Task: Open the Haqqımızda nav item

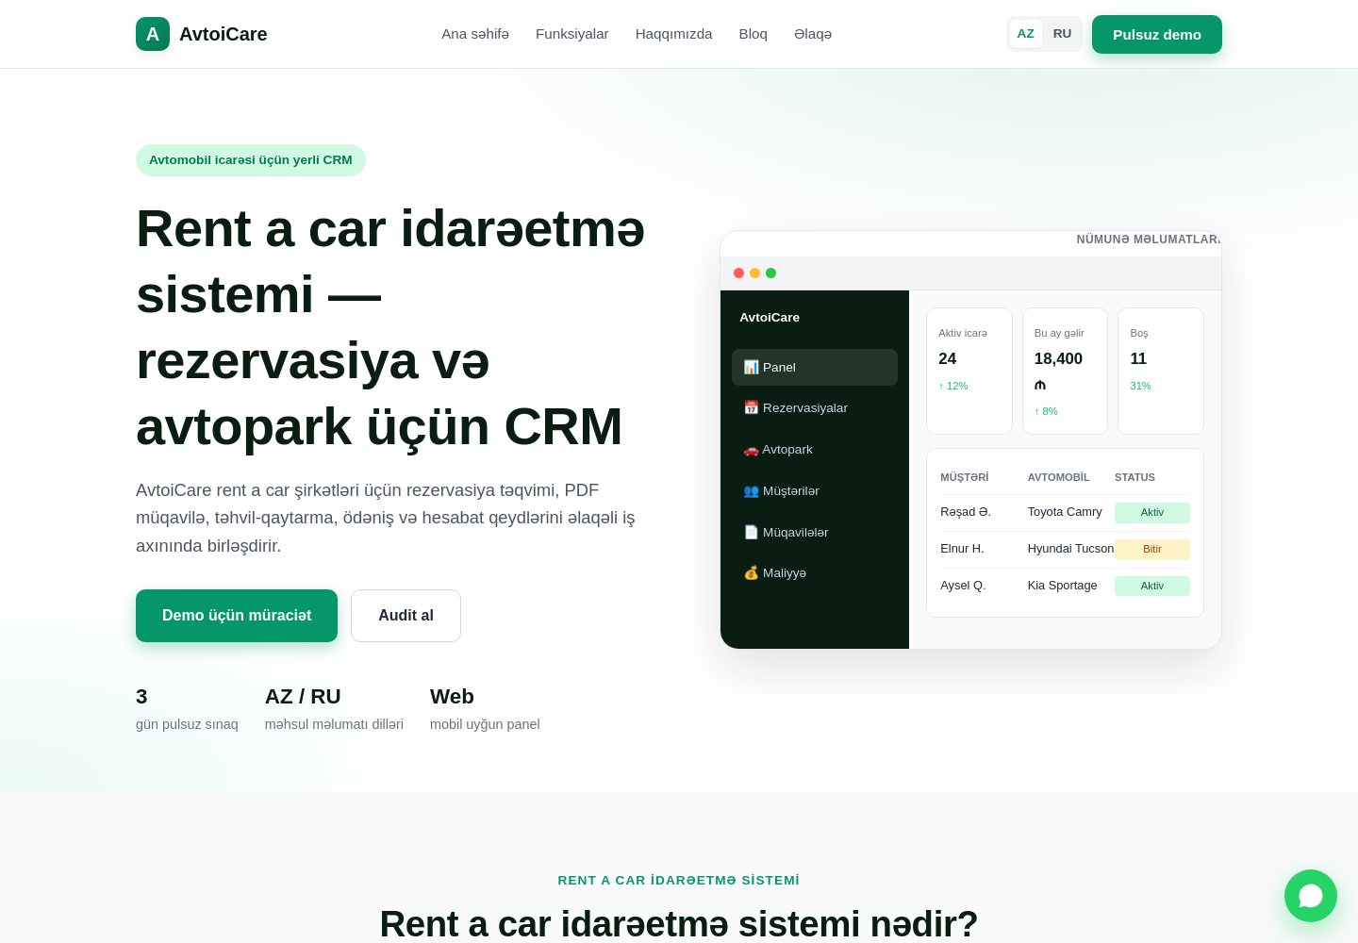Action: coord(673,34)
